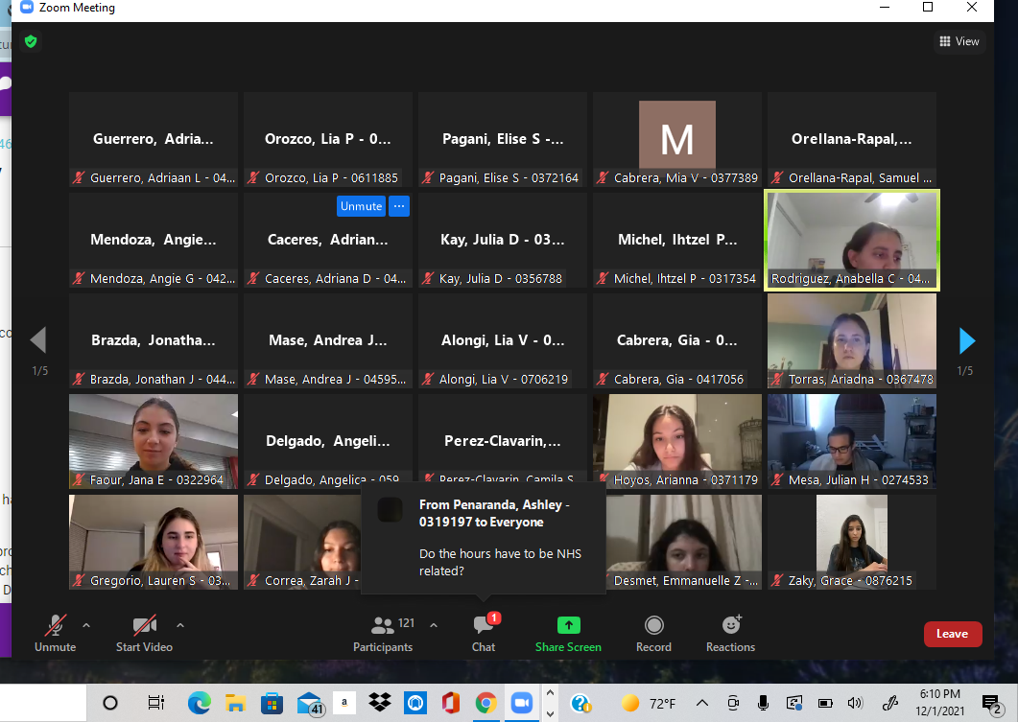1018x722 pixels.
Task: Start recording with the Record icon
Action: 653,633
